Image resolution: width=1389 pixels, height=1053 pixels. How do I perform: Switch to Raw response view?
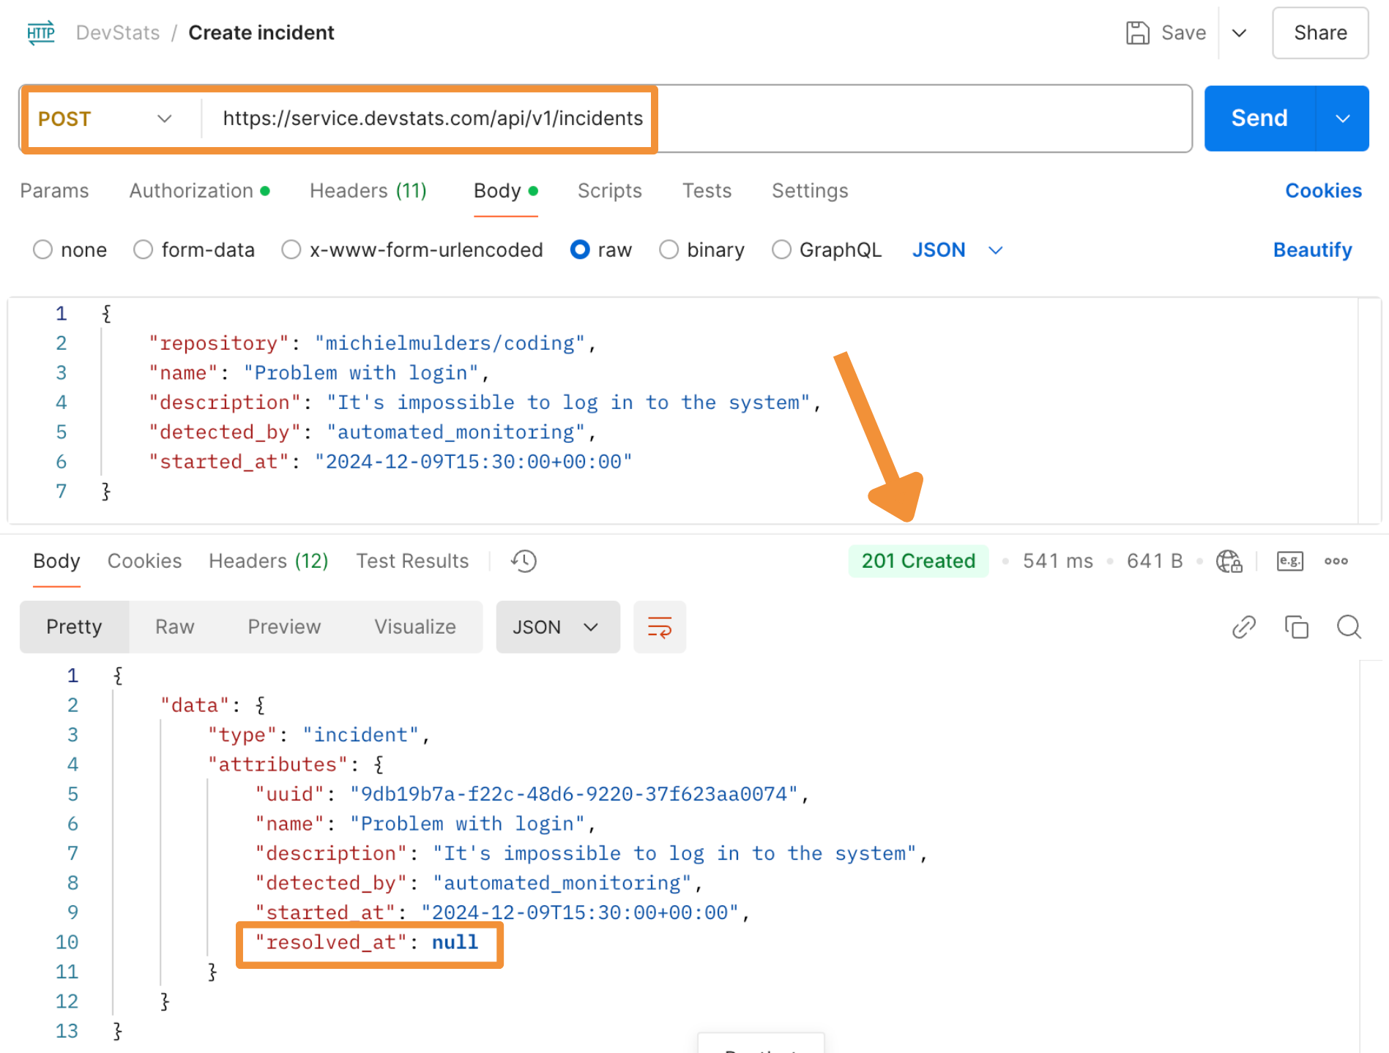[x=175, y=627]
